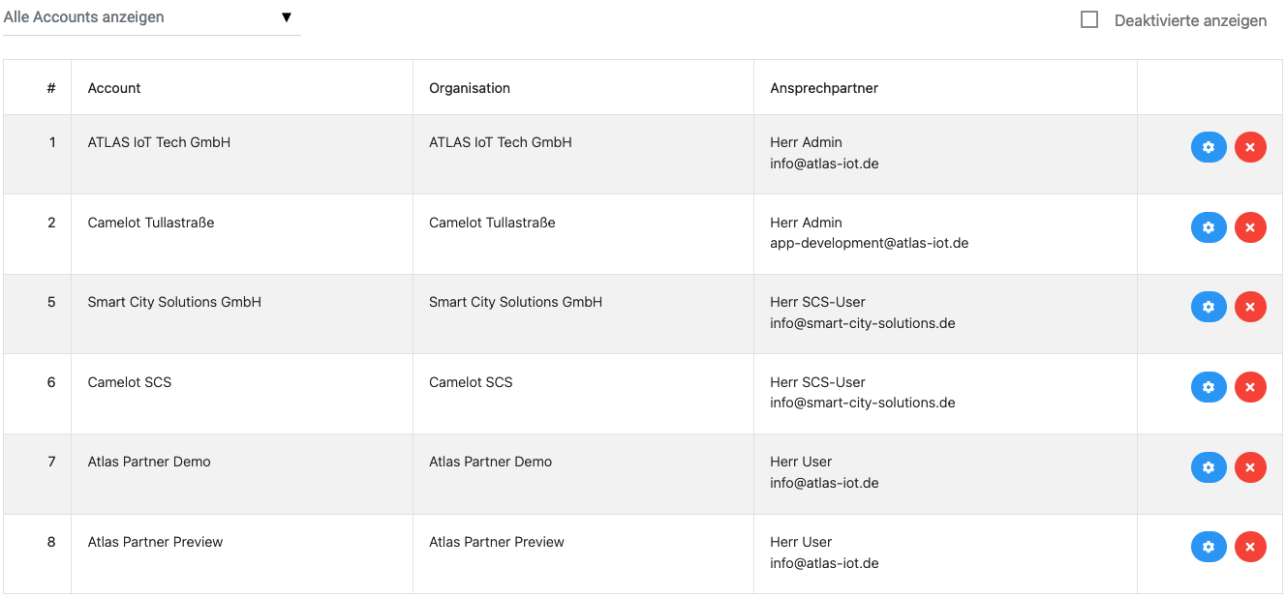Enable the 'Deaktivierte anzeigen' checkbox
This screenshot has height=598, width=1286.
[x=1089, y=19]
